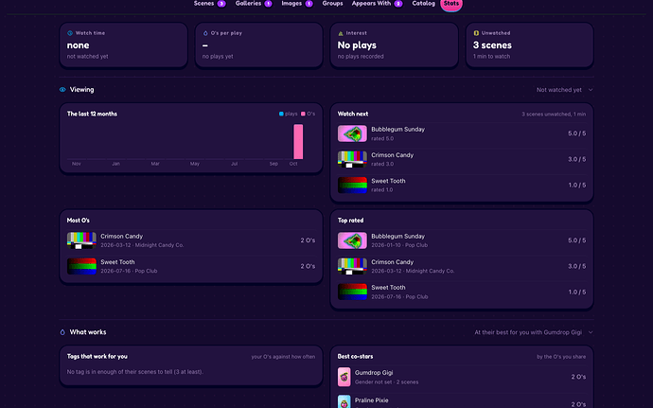Open Bubblegum Sunday link in Watch next
The width and height of the screenshot is (653, 408).
pyautogui.click(x=398, y=129)
